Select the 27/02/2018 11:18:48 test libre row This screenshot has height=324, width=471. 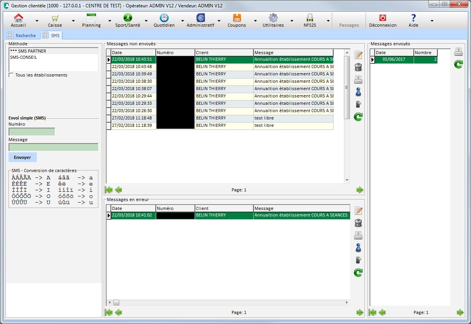[x=221, y=118]
